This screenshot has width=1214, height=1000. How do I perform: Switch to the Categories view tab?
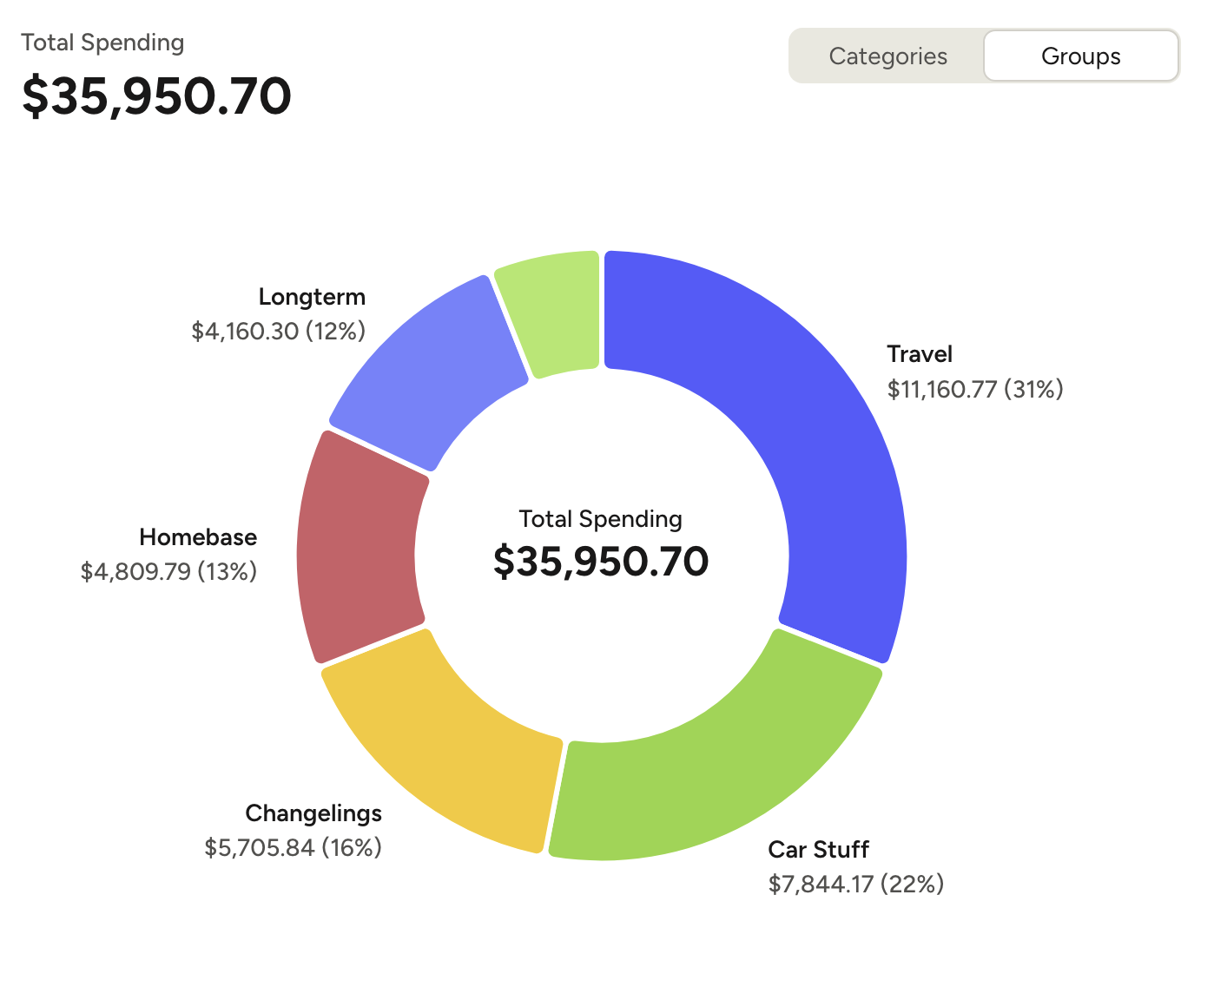coord(887,56)
